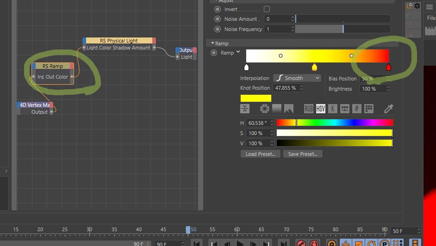Click the yellow knot color swatch
The height and width of the screenshot is (246, 436).
256,98
